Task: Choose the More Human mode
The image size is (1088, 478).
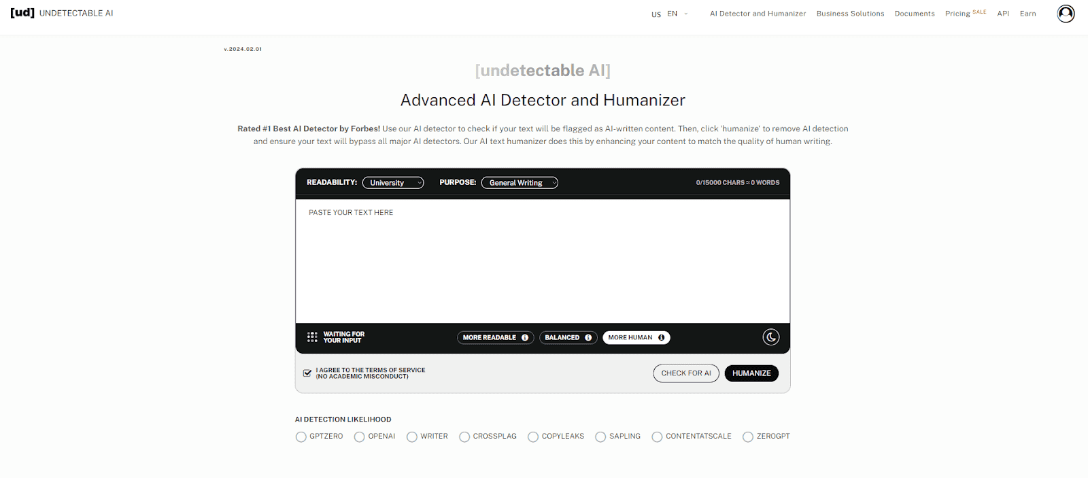Action: 636,338
